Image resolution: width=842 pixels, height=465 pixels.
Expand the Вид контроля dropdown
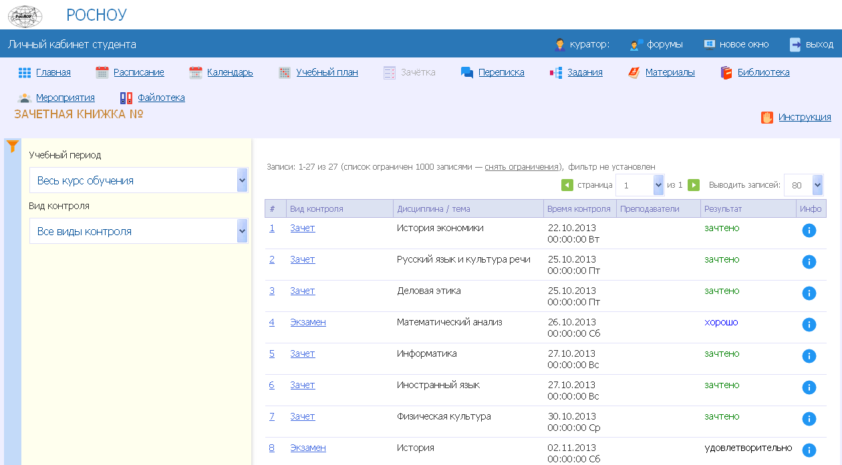[138, 231]
